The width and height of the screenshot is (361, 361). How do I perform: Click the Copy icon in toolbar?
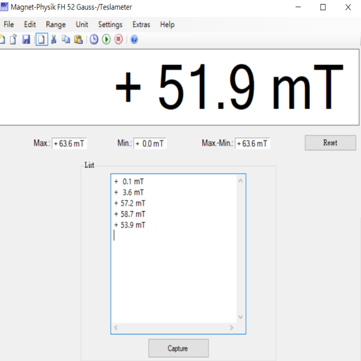(x=66, y=40)
